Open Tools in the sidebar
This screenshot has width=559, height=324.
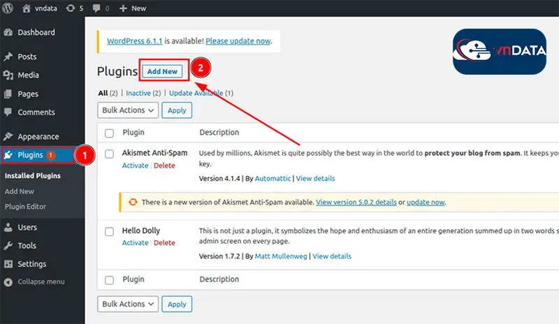pos(27,246)
